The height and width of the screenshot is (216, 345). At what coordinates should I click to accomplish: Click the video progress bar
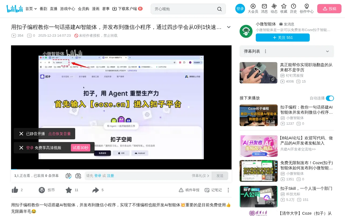coord(121,169)
